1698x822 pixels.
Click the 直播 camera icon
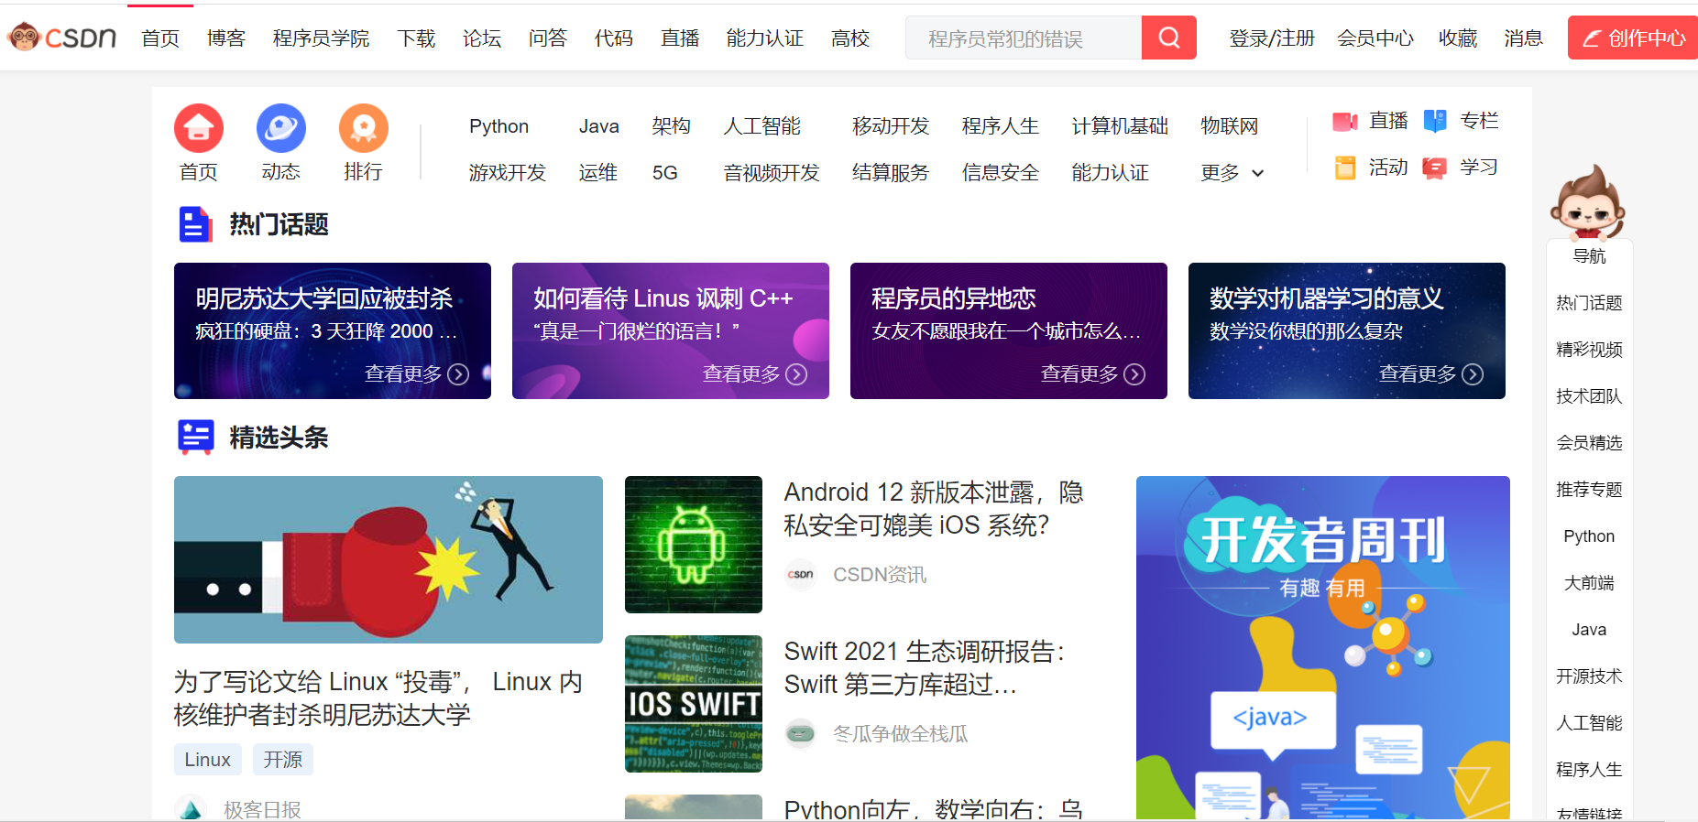pos(1344,122)
